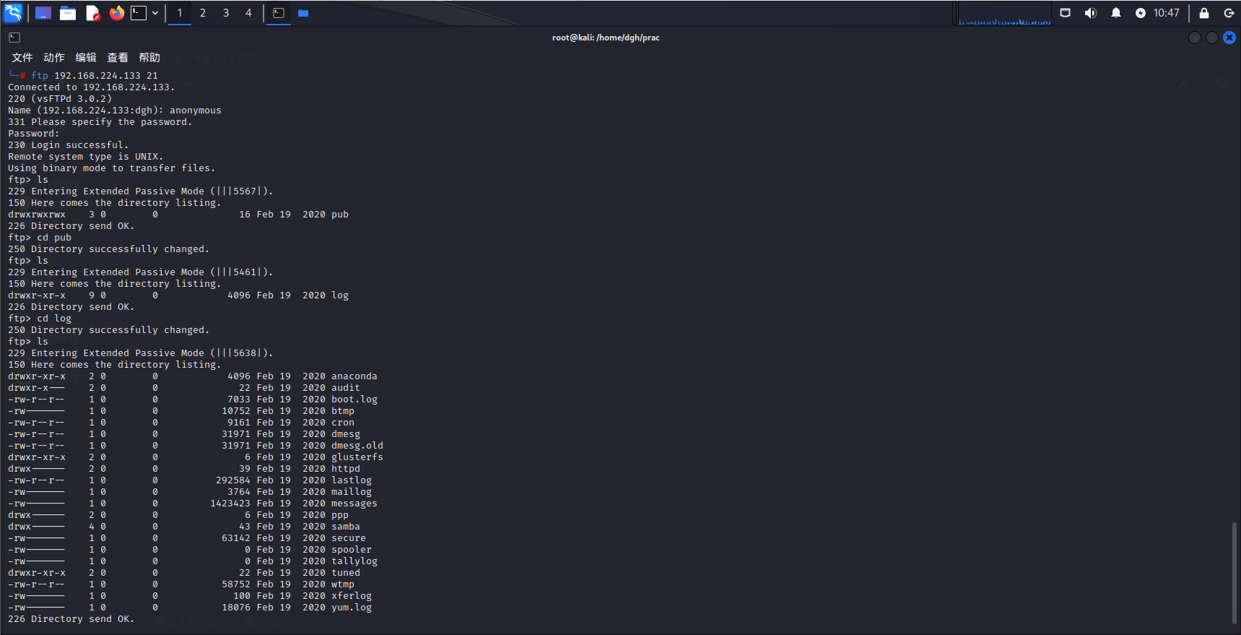Click the 'ftp 192.168.224.133 21' command line
Image resolution: width=1241 pixels, height=635 pixels.
(95, 76)
